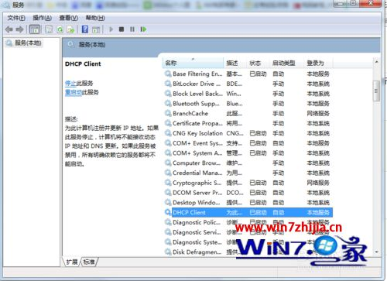387x281 pixels.
Task: Click the gear icon beside Credential Manager
Action: point(168,173)
